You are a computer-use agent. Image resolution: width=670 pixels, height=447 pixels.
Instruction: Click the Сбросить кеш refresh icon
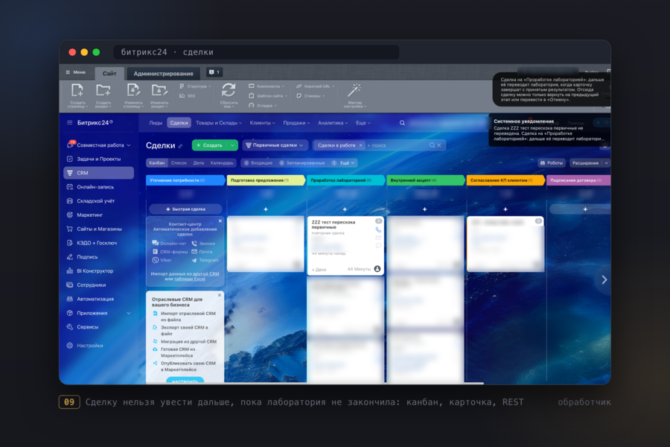pos(229,90)
